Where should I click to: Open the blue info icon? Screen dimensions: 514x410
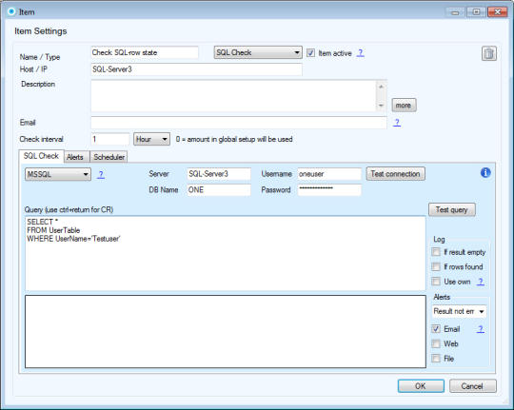(485, 172)
